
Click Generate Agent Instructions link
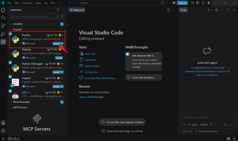pos(199,71)
